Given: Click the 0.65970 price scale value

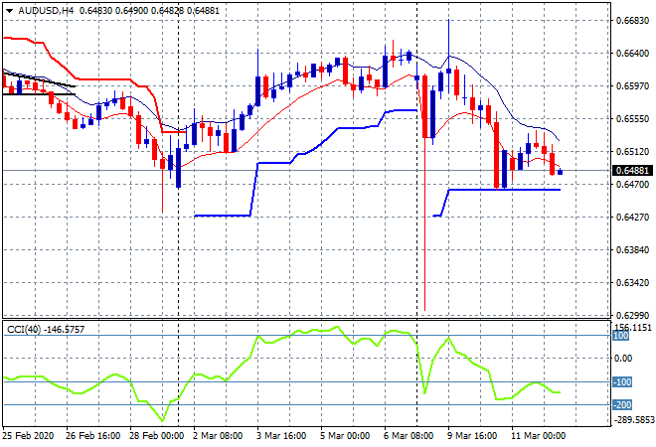Looking at the screenshot, I should pyautogui.click(x=632, y=86).
